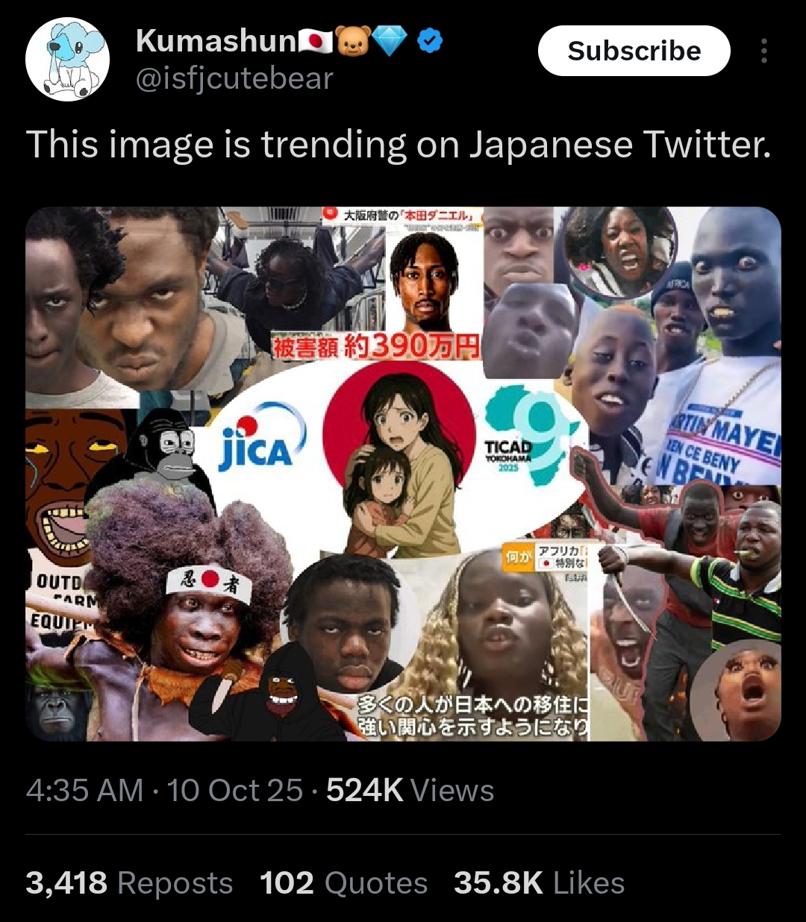Open the Kumashun display name link
Image resolution: width=806 pixels, height=922 pixels.
[x=216, y=42]
